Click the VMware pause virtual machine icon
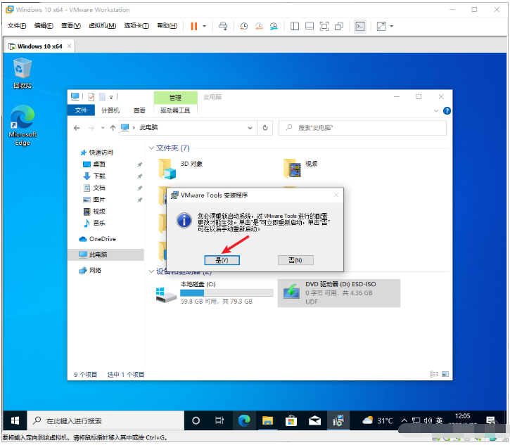Viewport: 510px width, 445px height. (194, 26)
